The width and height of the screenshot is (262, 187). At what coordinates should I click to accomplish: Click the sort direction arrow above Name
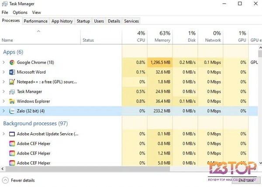click(38, 32)
